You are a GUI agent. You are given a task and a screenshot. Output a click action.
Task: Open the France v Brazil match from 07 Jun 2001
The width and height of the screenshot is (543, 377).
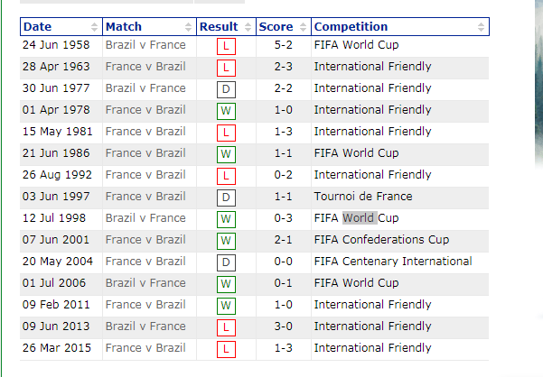145,240
